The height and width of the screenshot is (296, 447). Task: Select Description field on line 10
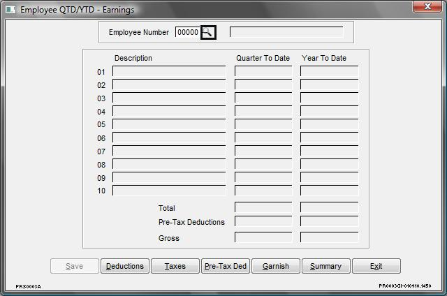(x=169, y=191)
